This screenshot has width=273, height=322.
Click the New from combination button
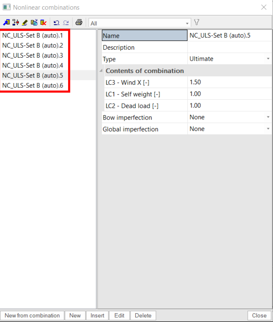[x=32, y=315]
